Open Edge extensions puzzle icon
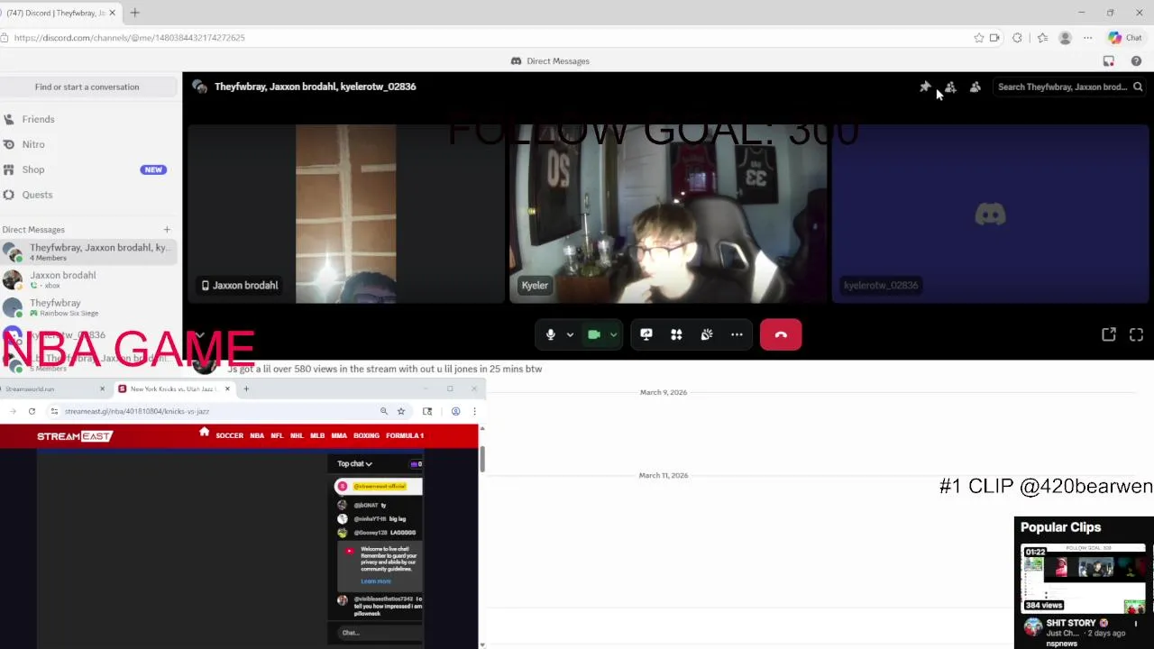The width and height of the screenshot is (1154, 649). click(1017, 38)
